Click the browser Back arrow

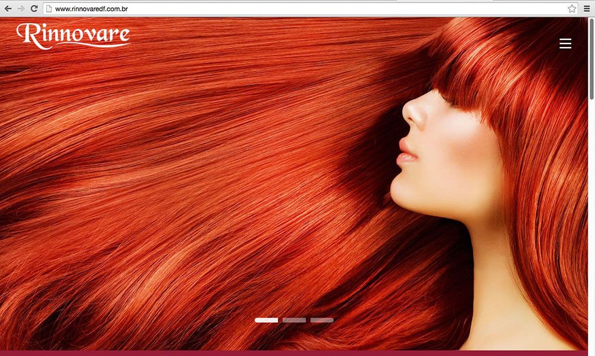8,8
